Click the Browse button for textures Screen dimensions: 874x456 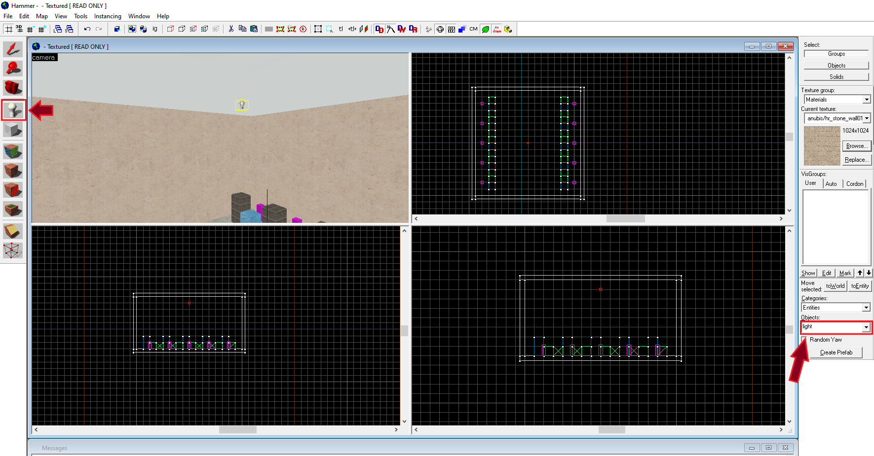(x=856, y=145)
